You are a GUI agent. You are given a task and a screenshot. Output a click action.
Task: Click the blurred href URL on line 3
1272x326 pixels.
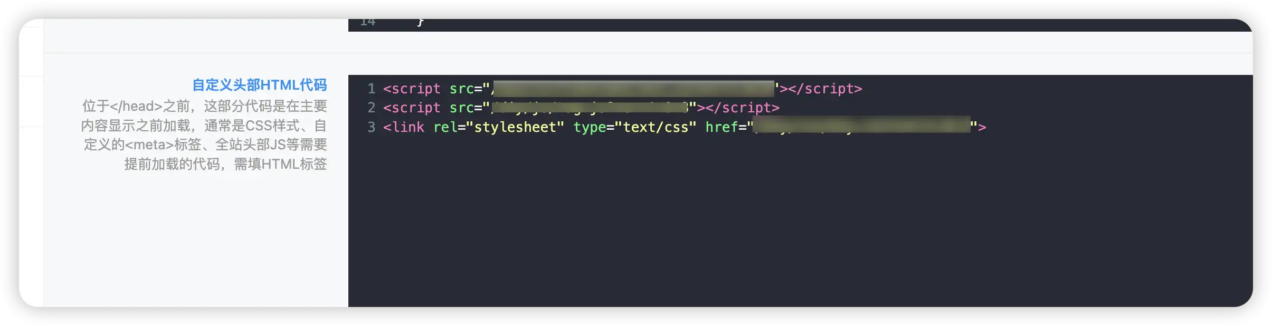(861, 126)
